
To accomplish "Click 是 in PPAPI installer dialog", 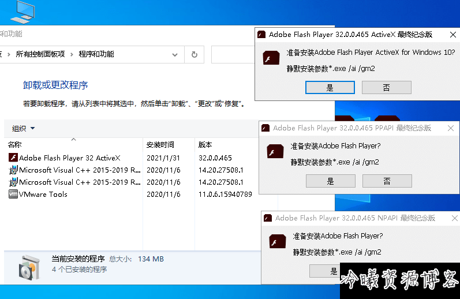I will (331, 181).
